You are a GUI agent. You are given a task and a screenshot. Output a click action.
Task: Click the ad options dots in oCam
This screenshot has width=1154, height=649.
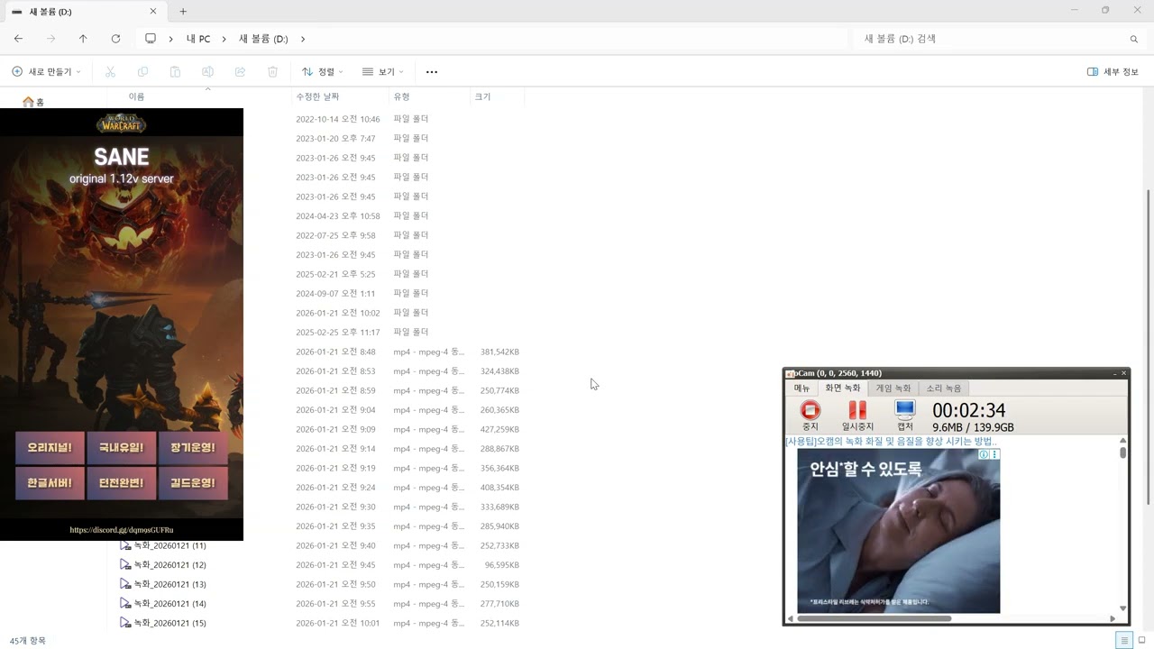[995, 454]
